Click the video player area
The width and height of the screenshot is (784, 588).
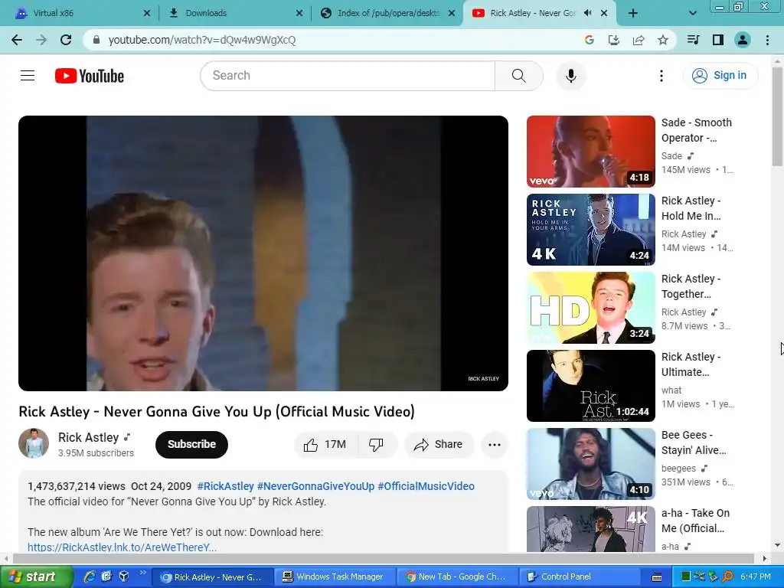click(263, 253)
